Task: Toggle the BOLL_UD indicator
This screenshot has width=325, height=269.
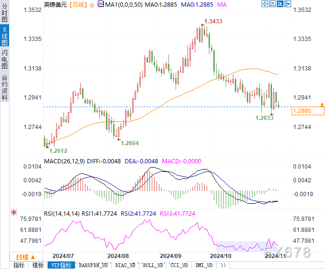Action: (153, 265)
